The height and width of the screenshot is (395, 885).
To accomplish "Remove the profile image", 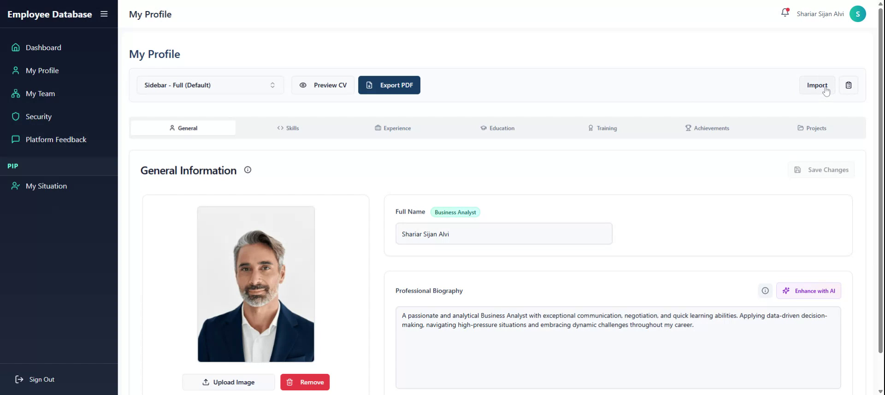I will click(x=305, y=382).
